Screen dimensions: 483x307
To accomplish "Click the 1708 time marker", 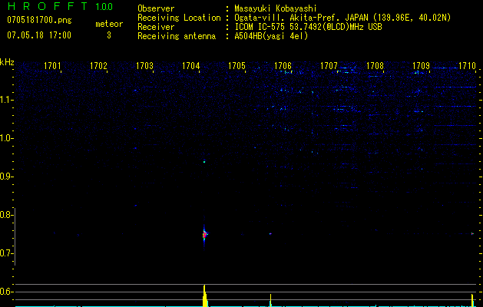I will pyautogui.click(x=375, y=66).
